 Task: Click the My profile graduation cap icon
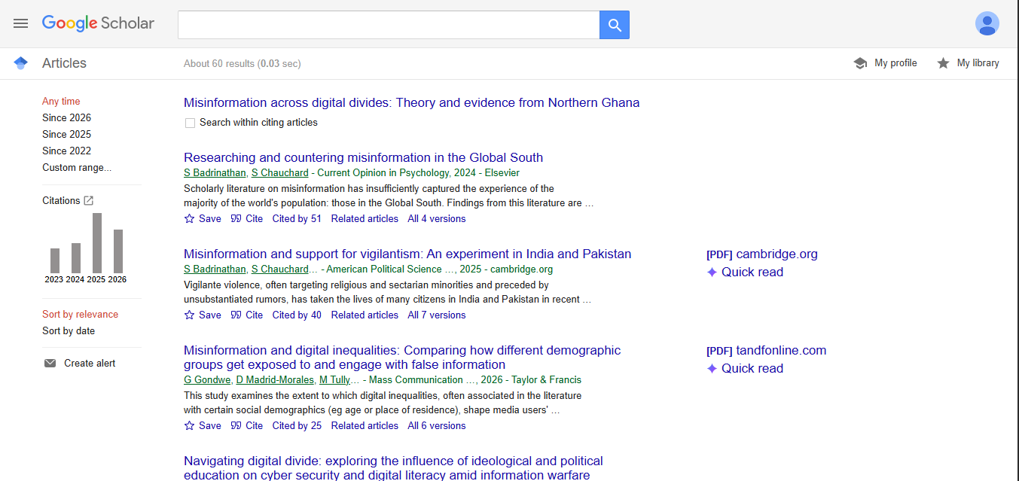[x=860, y=63]
